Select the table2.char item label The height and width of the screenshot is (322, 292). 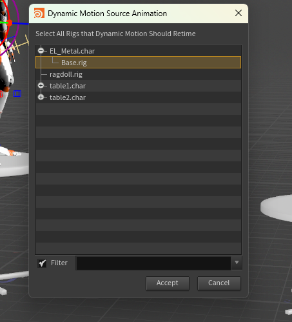(x=68, y=97)
